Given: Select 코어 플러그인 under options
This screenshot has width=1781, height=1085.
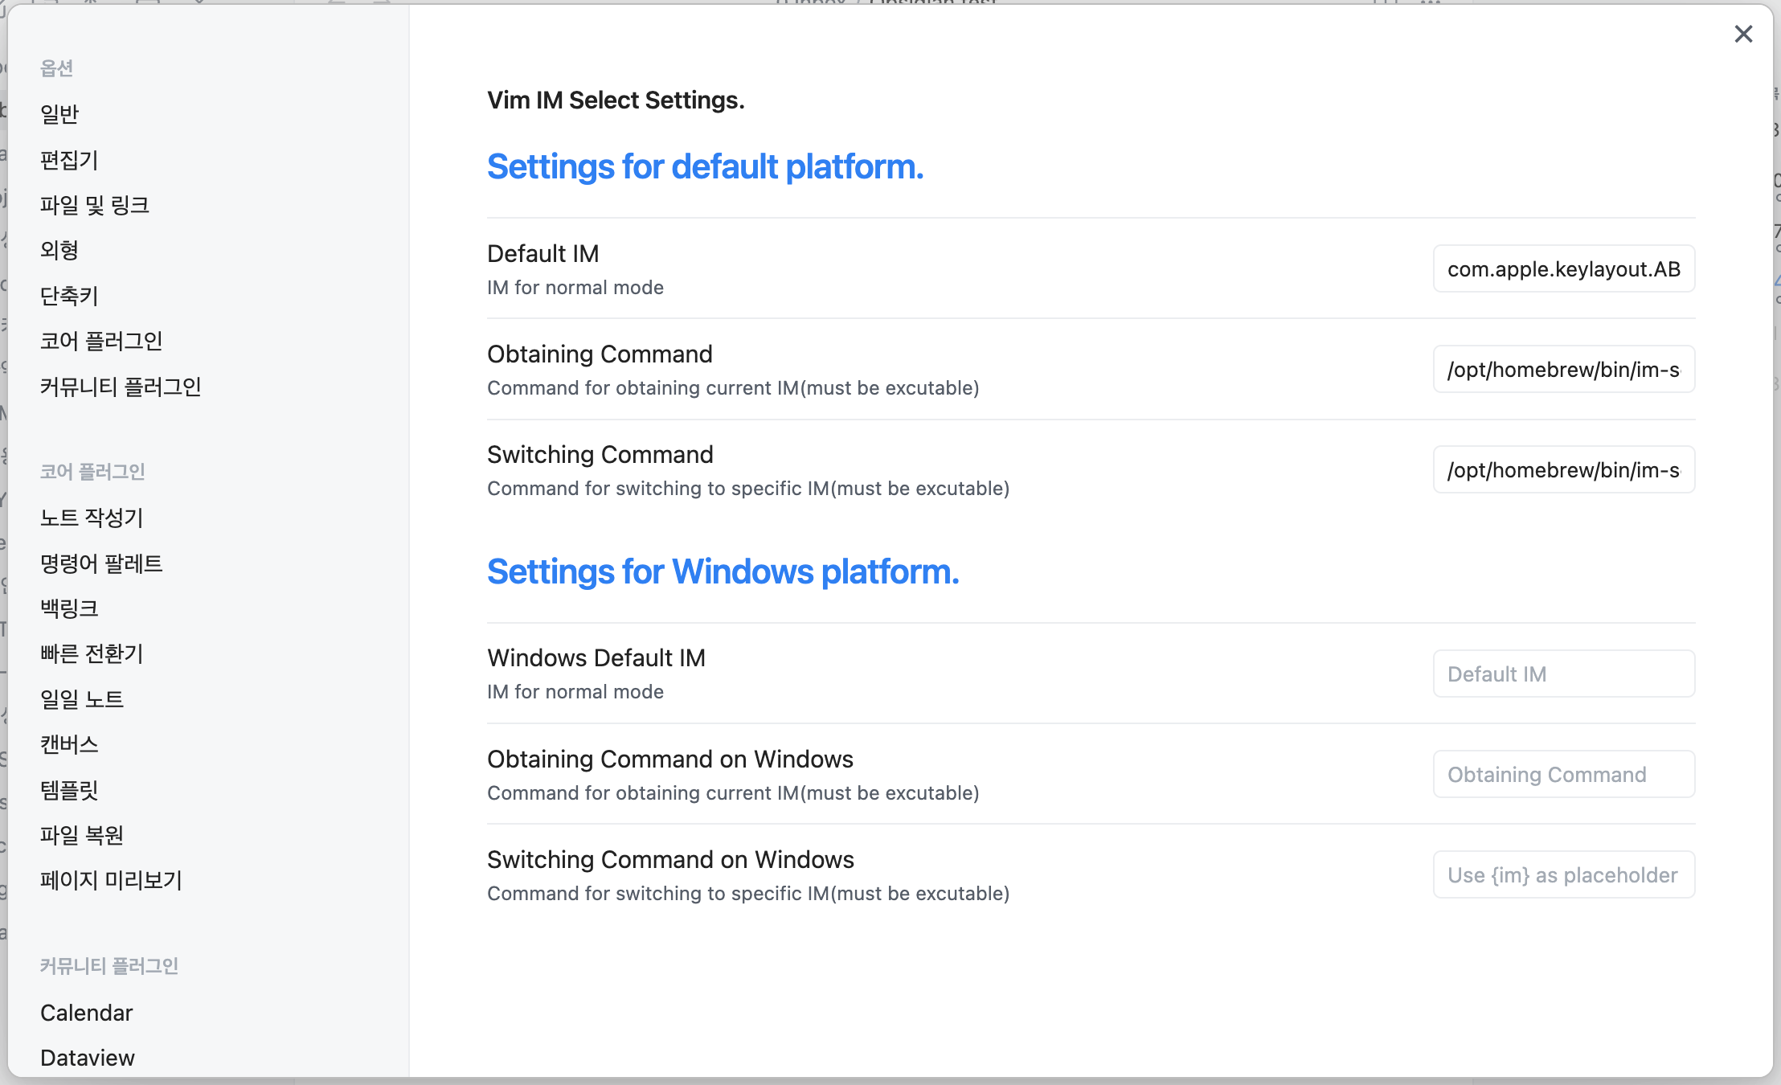Looking at the screenshot, I should click(x=101, y=341).
